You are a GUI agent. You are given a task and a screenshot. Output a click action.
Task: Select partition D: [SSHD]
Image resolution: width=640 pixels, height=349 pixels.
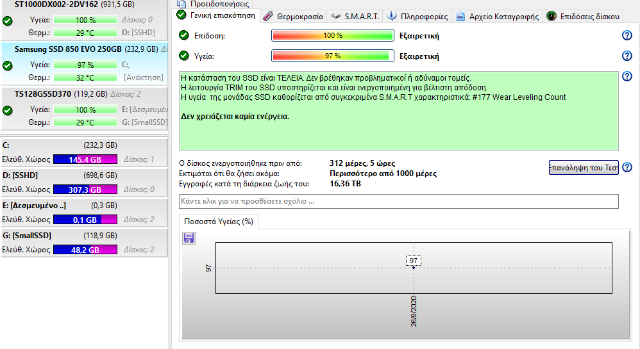click(x=83, y=183)
